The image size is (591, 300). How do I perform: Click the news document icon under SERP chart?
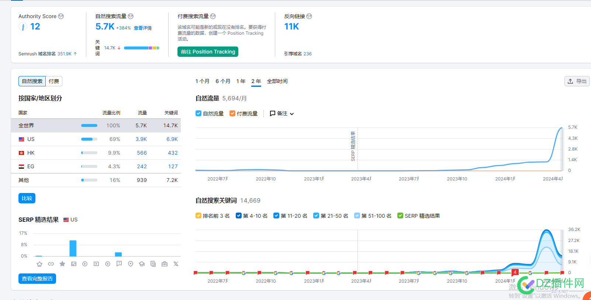pyautogui.click(x=153, y=264)
